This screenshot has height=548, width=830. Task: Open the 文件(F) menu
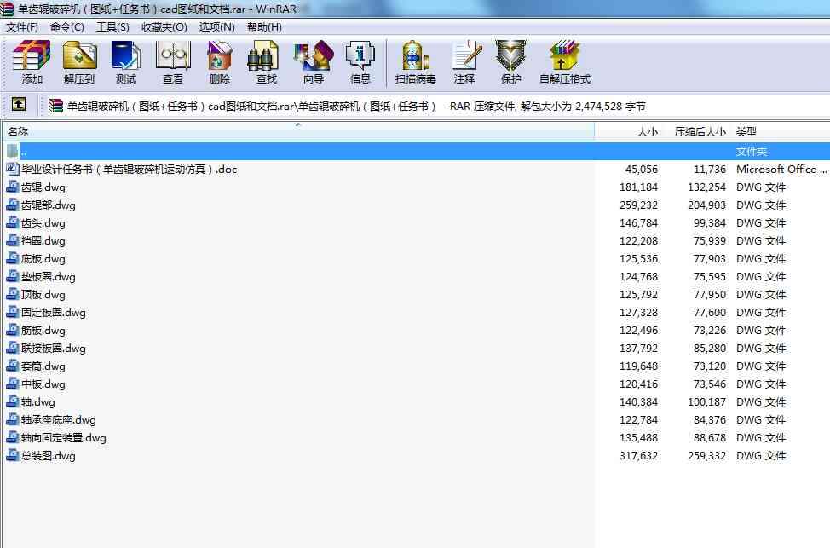(22, 26)
